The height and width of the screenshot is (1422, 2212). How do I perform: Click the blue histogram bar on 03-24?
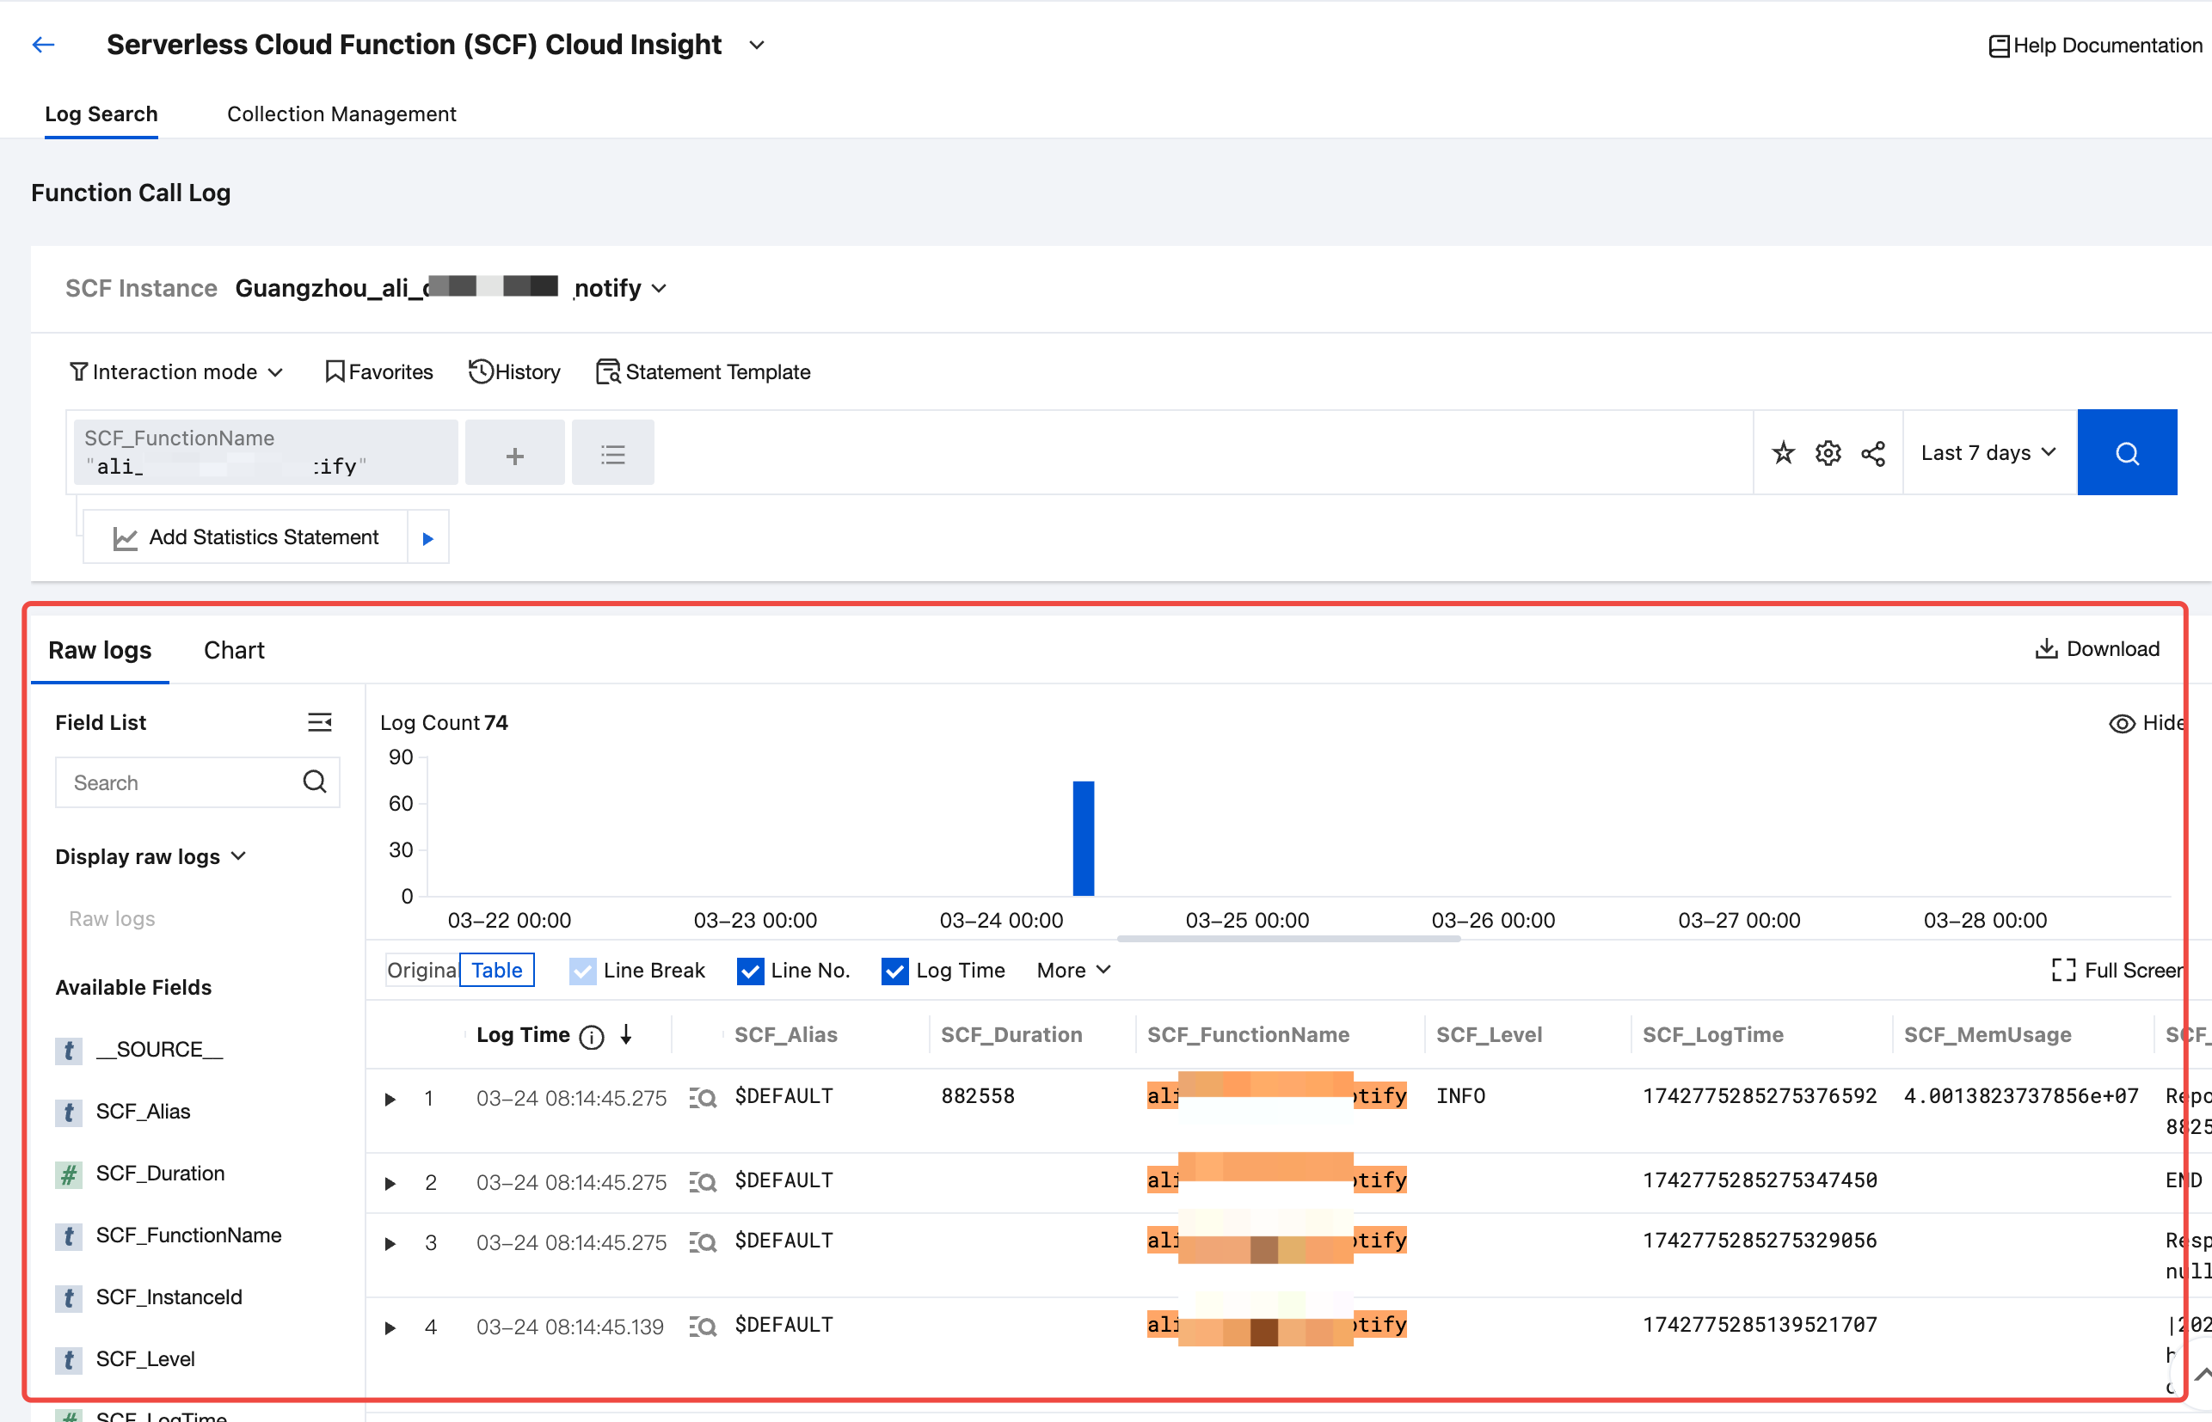[1083, 837]
